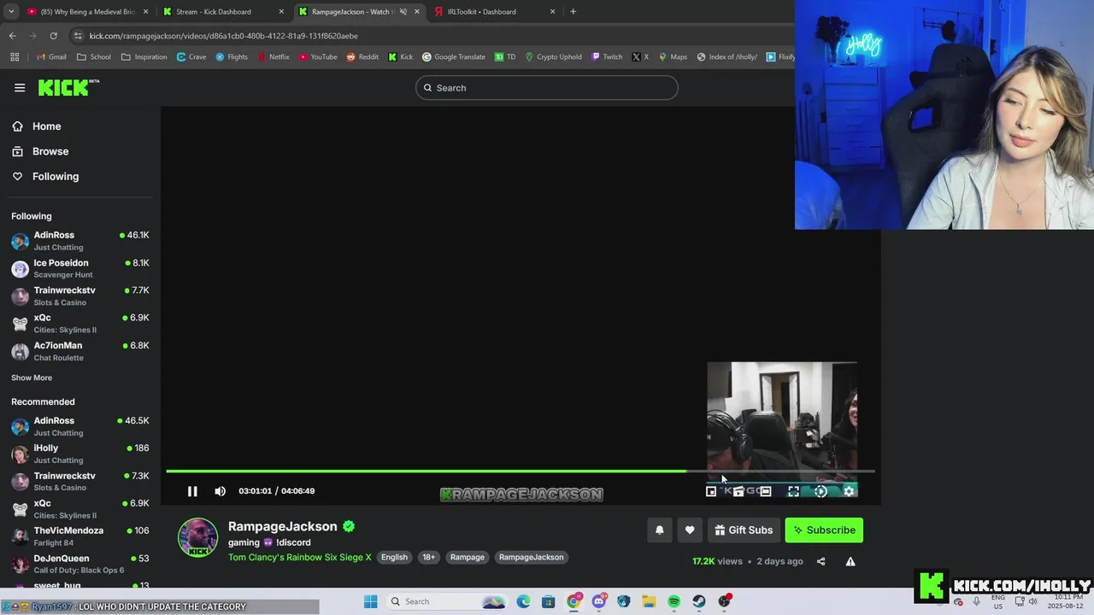Image resolution: width=1094 pixels, height=615 pixels.
Task: Open Ice Poseidon followed channel
Action: click(x=80, y=268)
